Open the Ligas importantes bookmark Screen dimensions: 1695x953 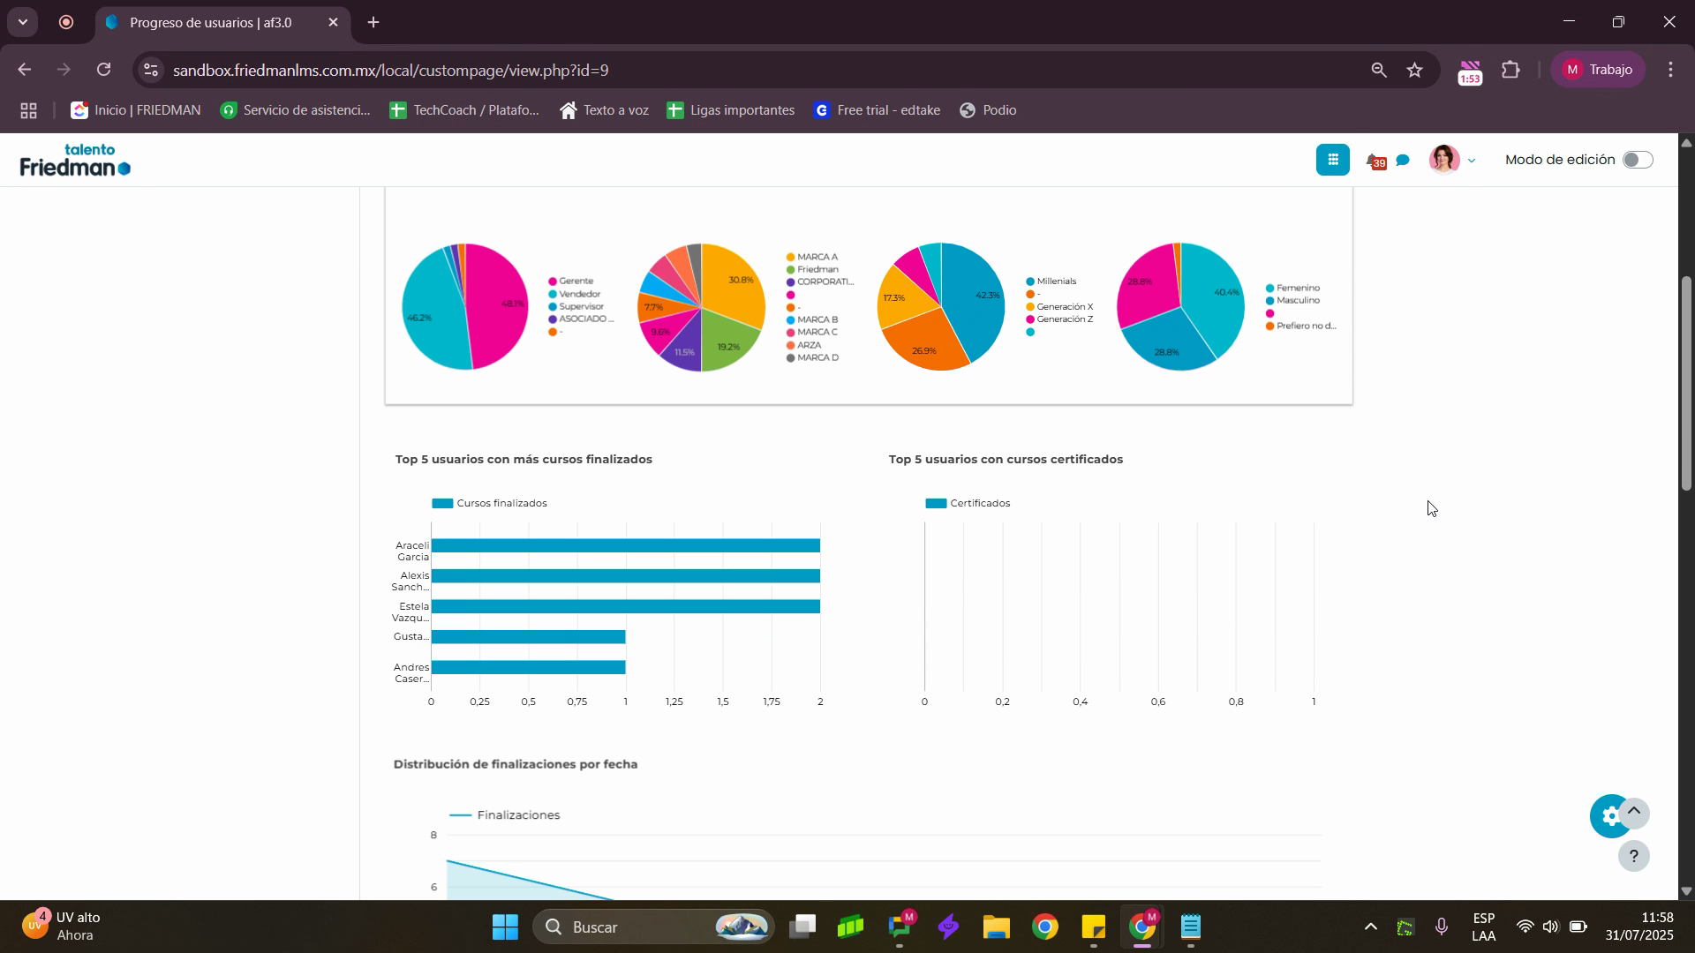point(731,110)
